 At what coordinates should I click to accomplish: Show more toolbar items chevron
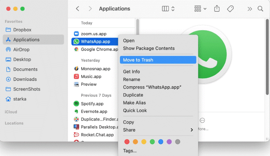pyautogui.click(x=250, y=9)
